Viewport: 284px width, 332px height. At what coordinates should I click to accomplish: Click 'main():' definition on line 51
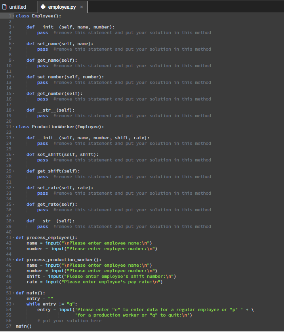(x=36, y=293)
